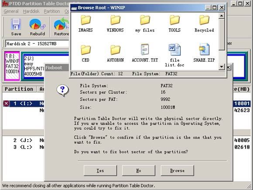Click the Browse Root window title icon
Image resolution: width=253 pixels, height=190 pixels.
click(74, 8)
